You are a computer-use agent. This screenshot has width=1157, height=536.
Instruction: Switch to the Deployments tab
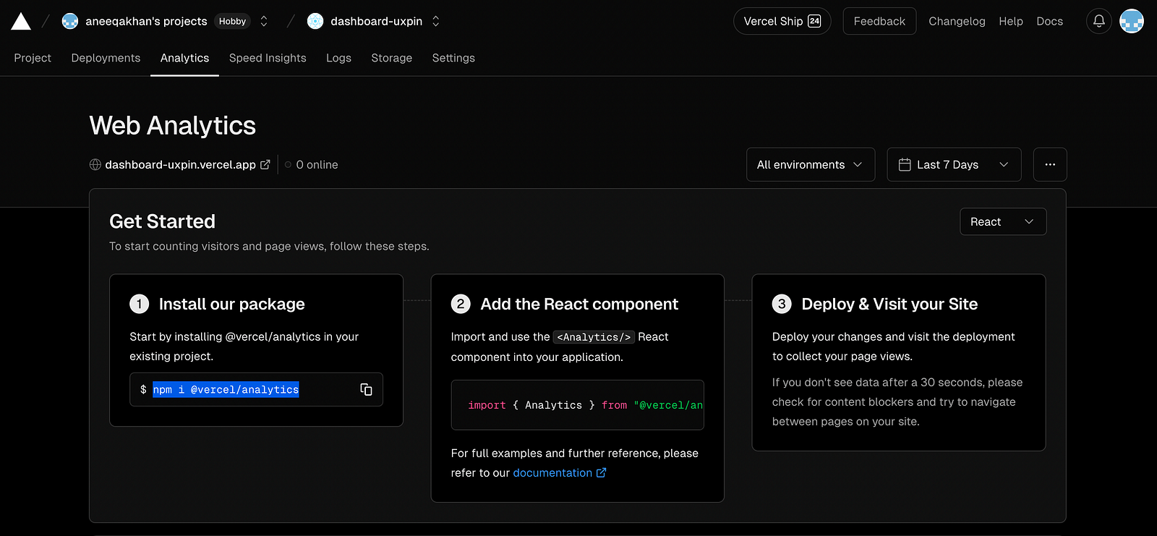(106, 58)
